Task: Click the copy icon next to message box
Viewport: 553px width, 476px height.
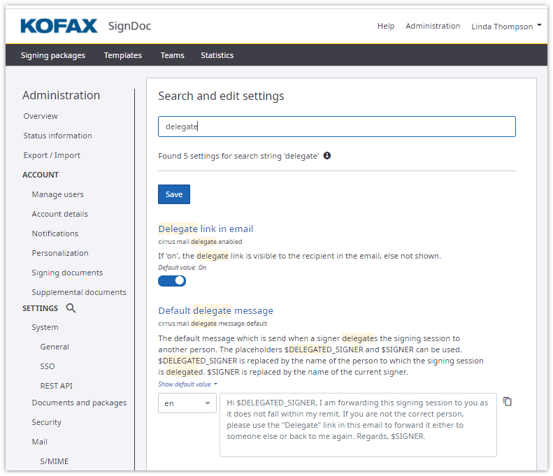Action: 508,402
